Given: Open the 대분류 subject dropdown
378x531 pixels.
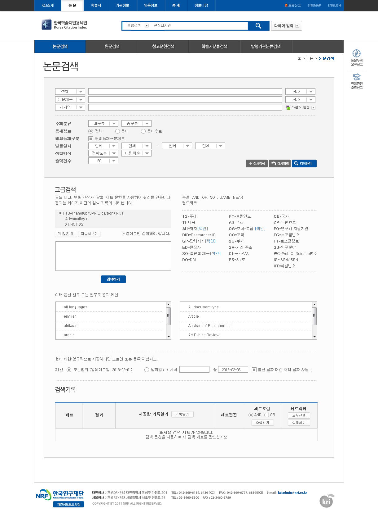Looking at the screenshot, I should pyautogui.click(x=103, y=124).
